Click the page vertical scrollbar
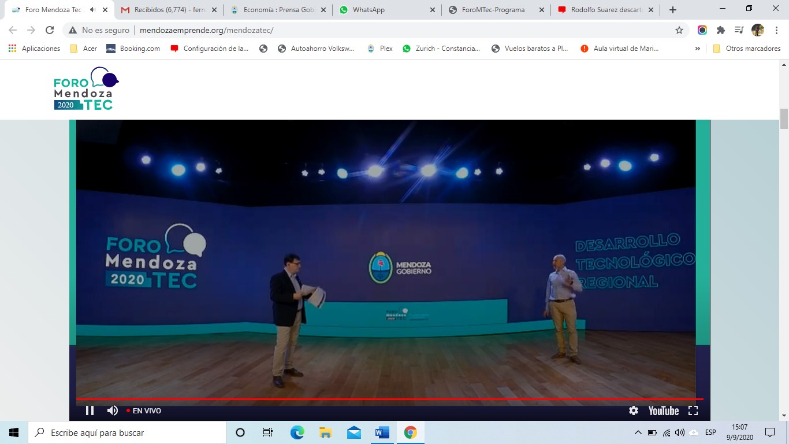The height and width of the screenshot is (444, 789). pos(784,119)
